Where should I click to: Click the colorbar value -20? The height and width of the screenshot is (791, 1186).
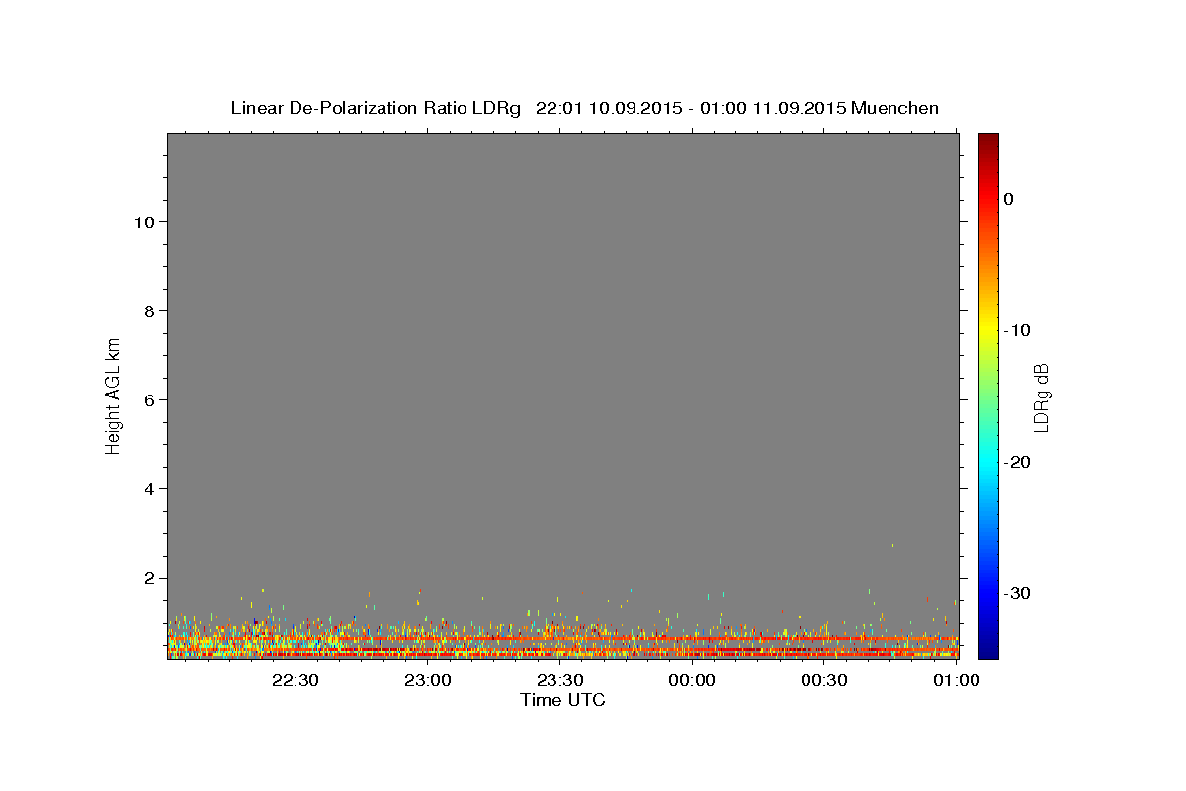1018,462
